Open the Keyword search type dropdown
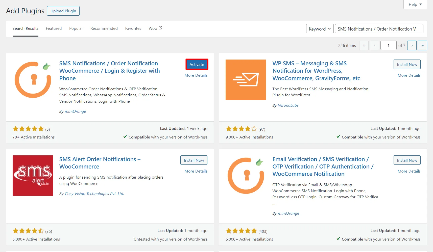The width and height of the screenshot is (433, 252). 320,29
